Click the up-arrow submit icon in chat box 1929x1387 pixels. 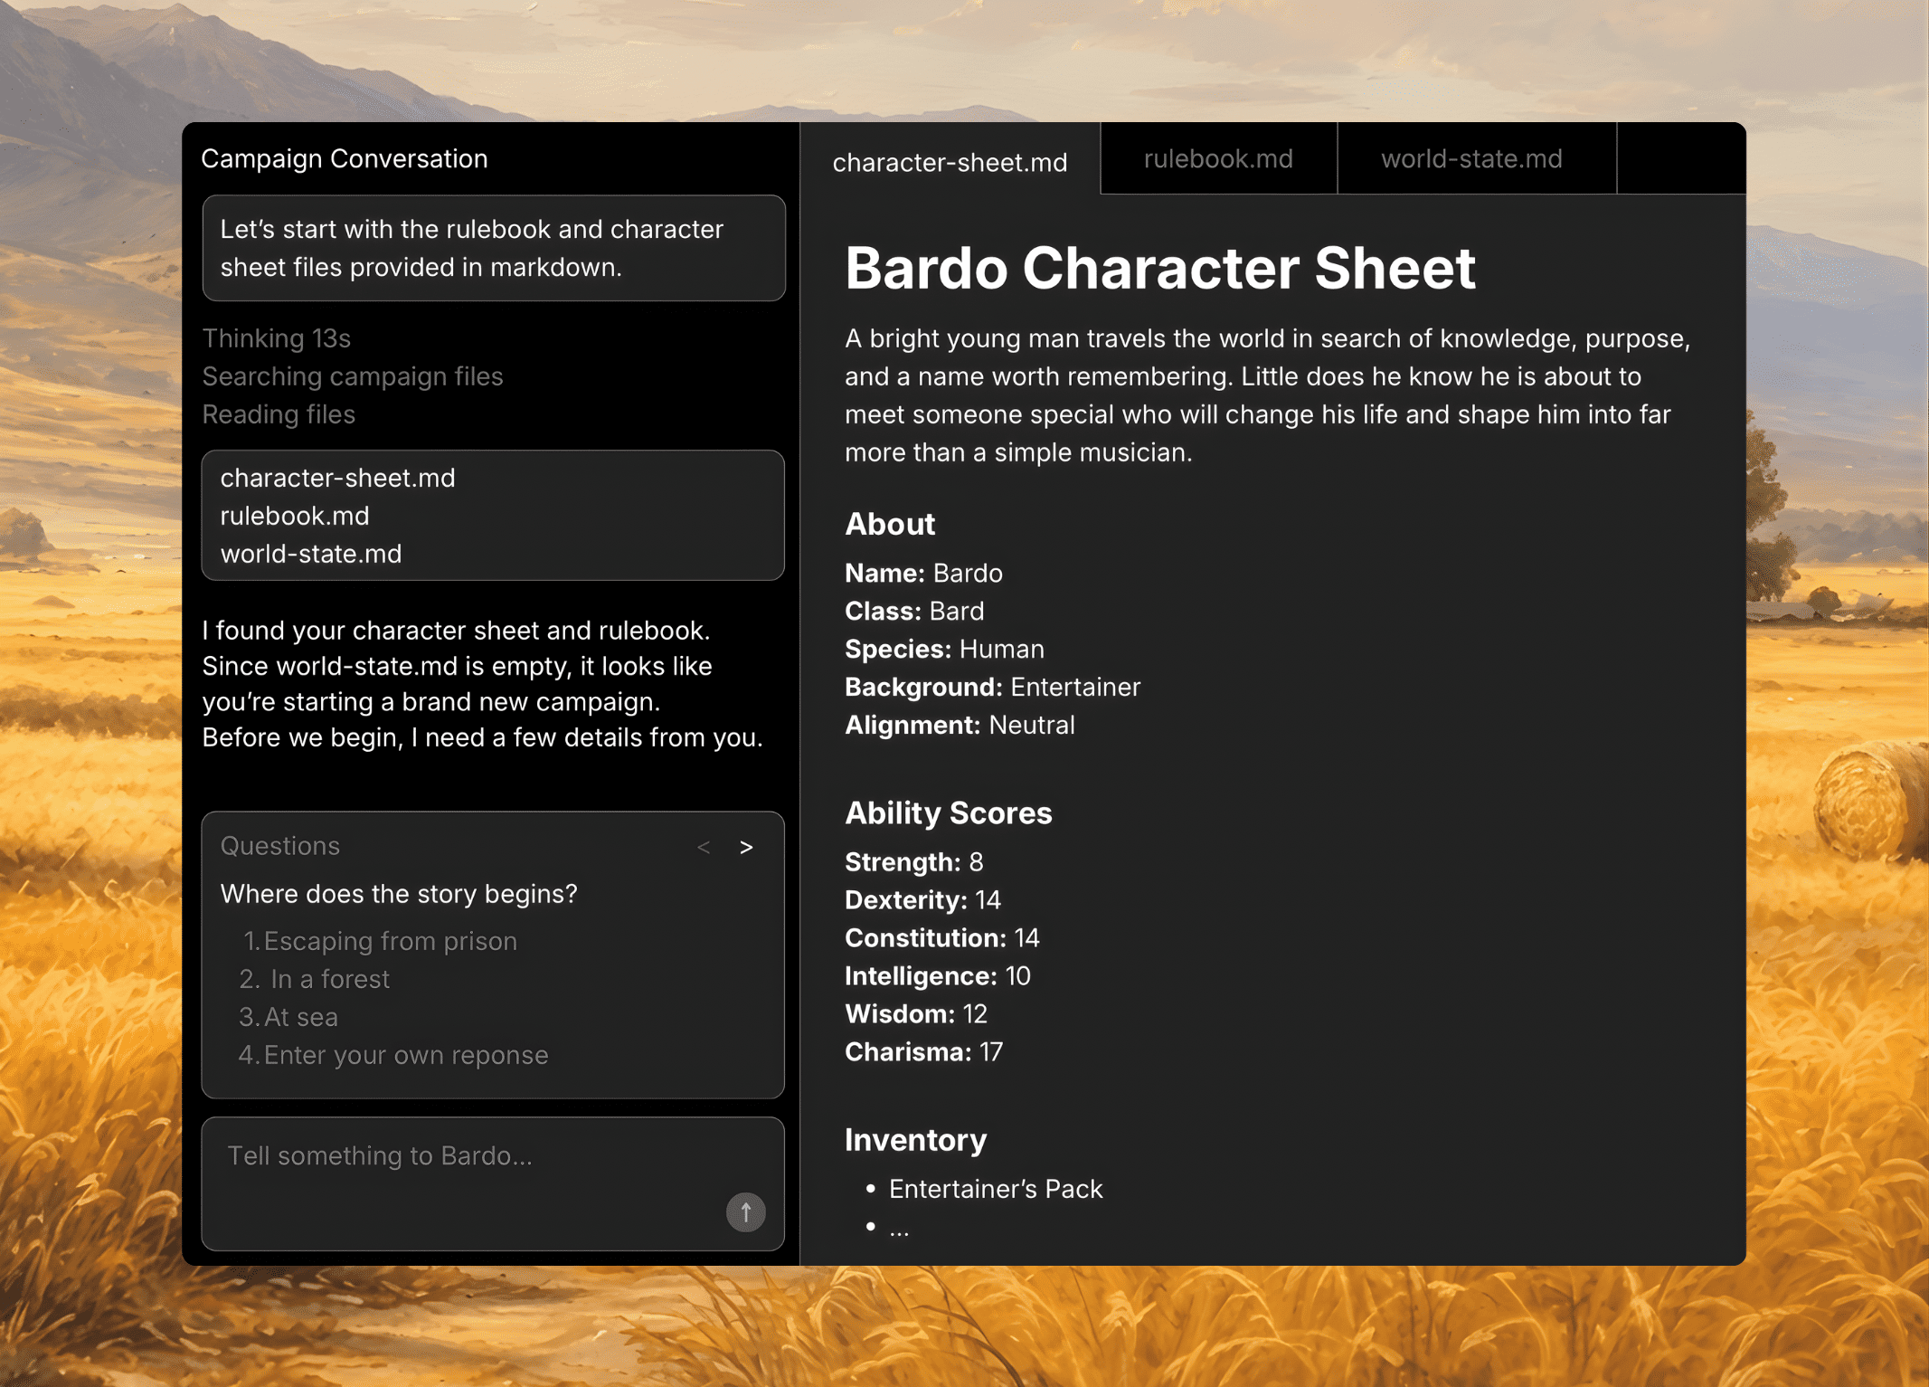coord(745,1211)
